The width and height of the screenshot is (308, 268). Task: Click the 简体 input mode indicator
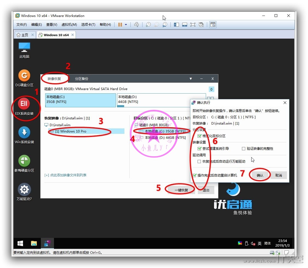click(267, 243)
